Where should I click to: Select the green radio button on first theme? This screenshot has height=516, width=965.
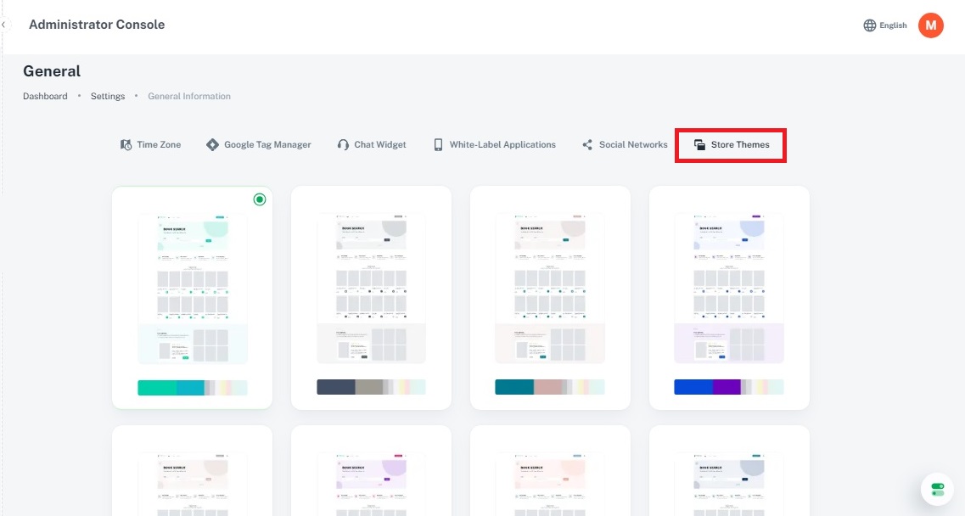[260, 199]
